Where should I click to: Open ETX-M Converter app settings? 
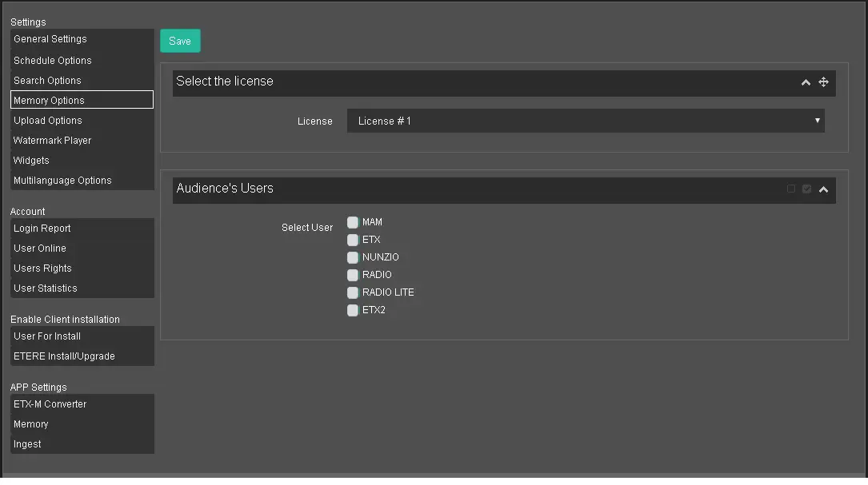[x=50, y=404]
